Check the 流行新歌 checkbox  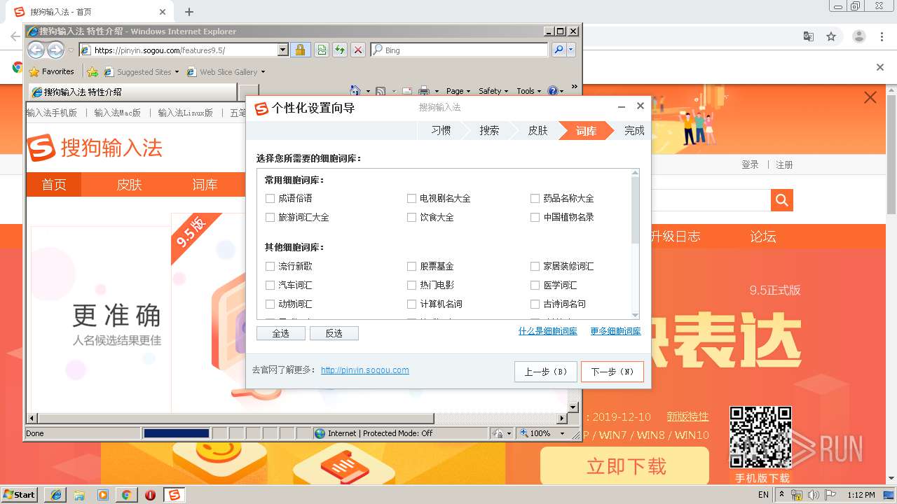coord(271,267)
